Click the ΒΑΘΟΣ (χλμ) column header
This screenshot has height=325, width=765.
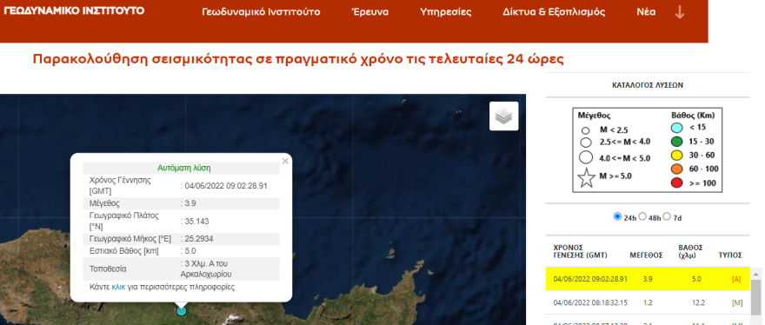click(690, 251)
